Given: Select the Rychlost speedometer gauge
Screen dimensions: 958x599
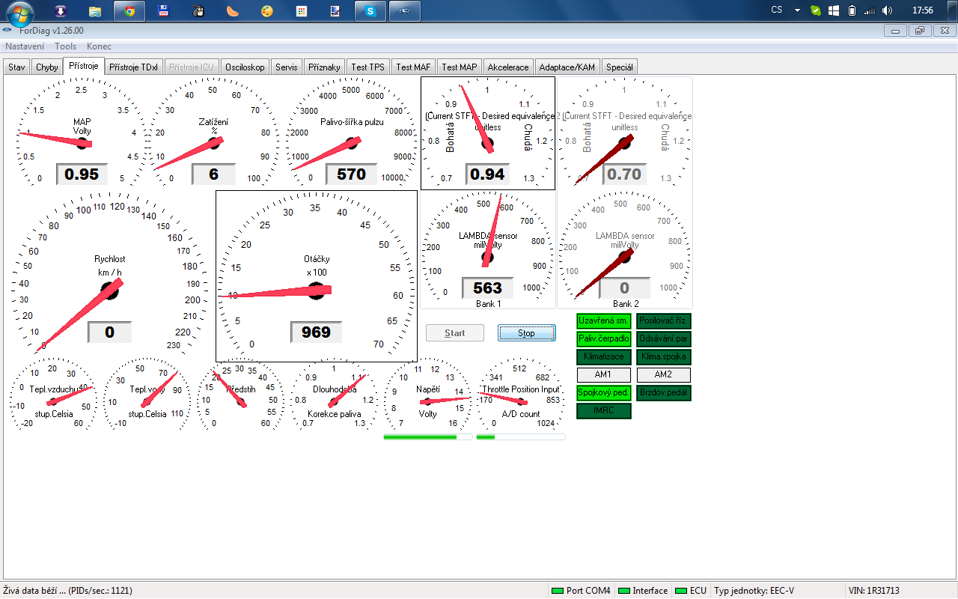Looking at the screenshot, I should pos(109,276).
